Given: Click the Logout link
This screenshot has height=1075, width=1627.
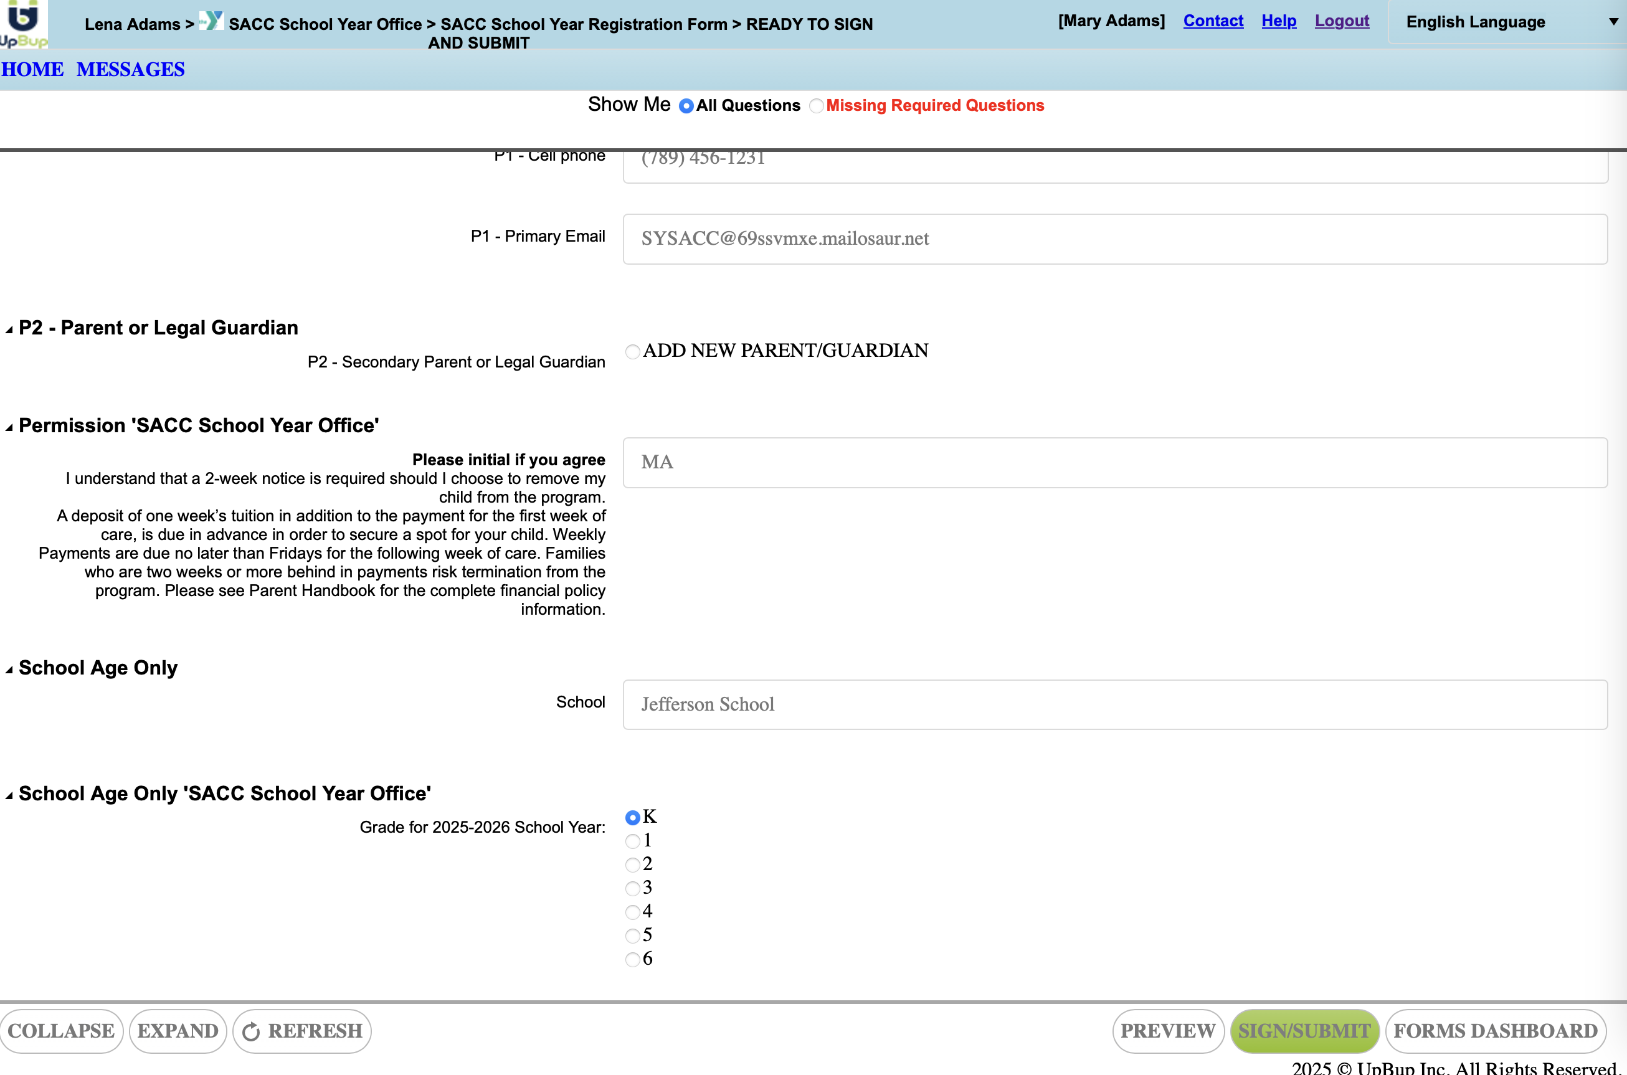Looking at the screenshot, I should point(1341,21).
